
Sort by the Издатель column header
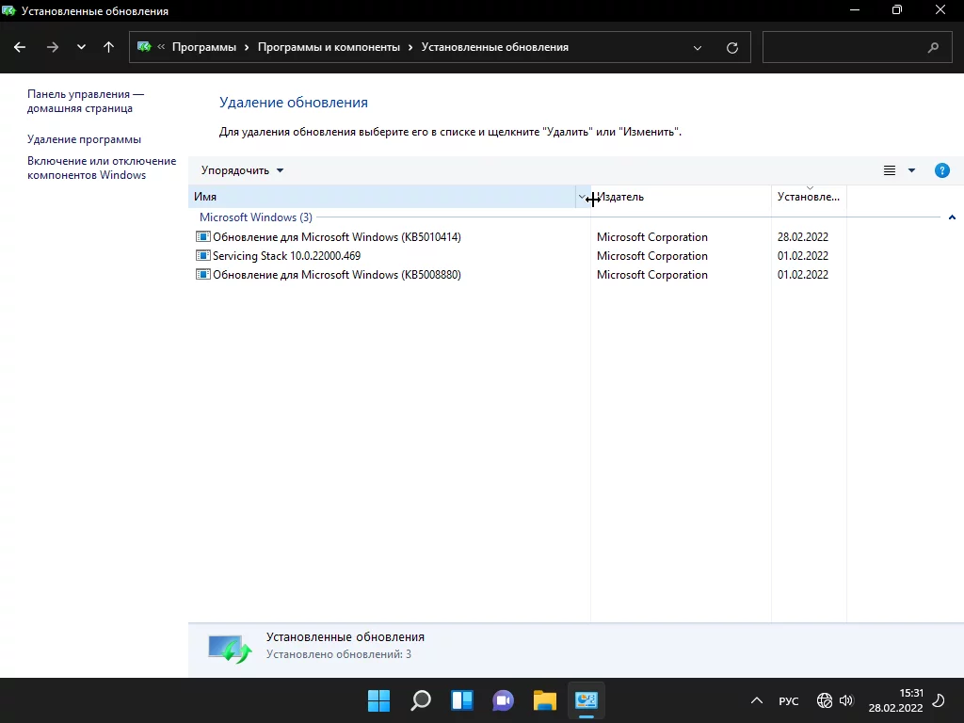click(682, 197)
